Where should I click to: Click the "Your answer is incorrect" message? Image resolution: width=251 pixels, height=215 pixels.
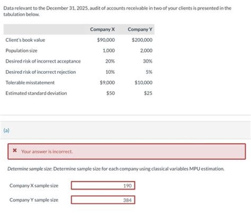pos(47,152)
